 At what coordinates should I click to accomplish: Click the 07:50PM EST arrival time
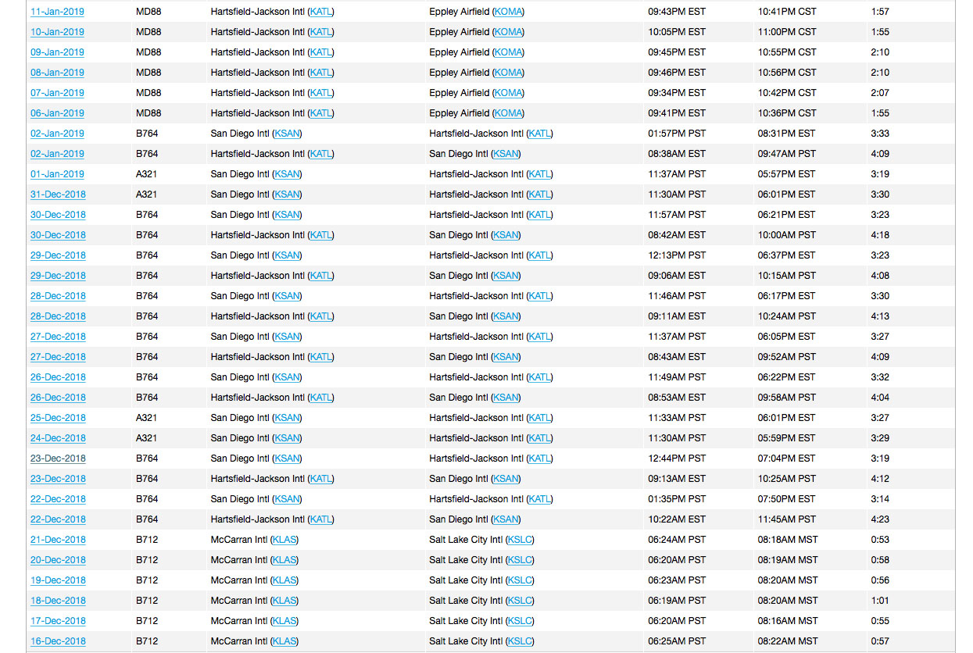(x=787, y=499)
